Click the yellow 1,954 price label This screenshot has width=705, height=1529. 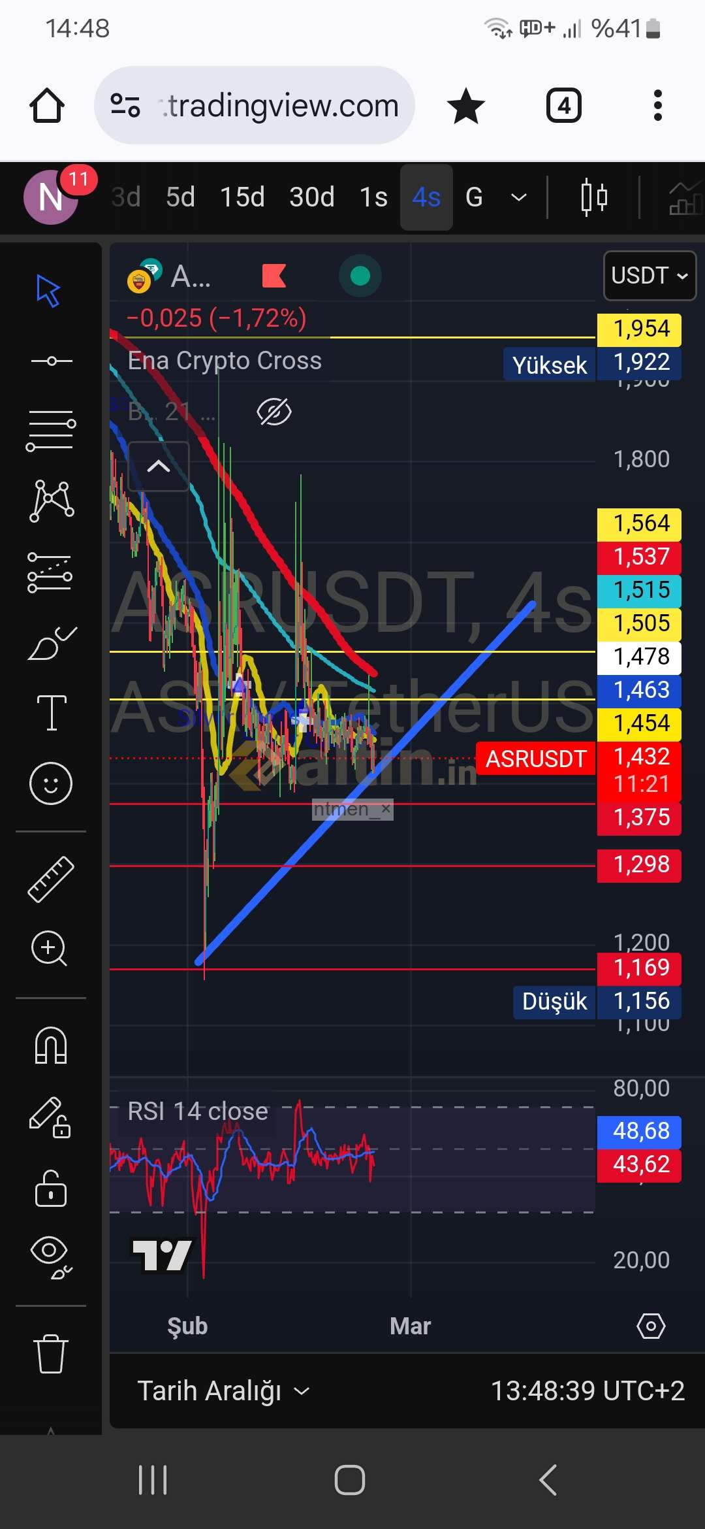click(640, 329)
